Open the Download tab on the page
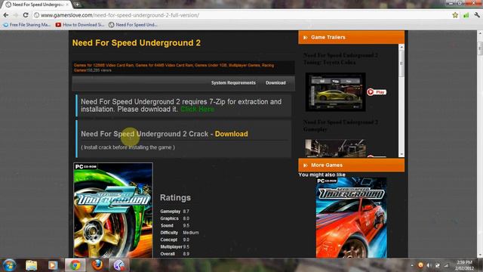This screenshot has height=272, width=483. pyautogui.click(x=275, y=82)
